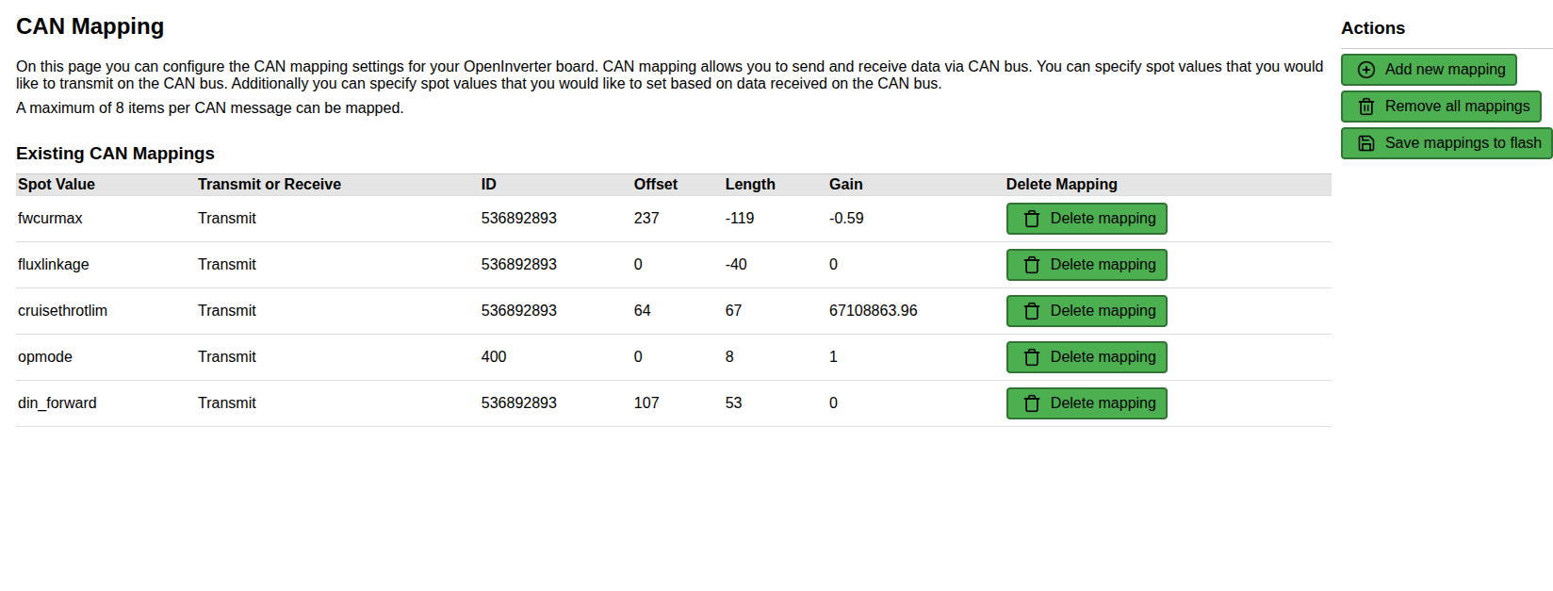Viewport: 1553px width, 591px height.
Task: Click the trash icon in the din_forward row
Action: click(1032, 403)
